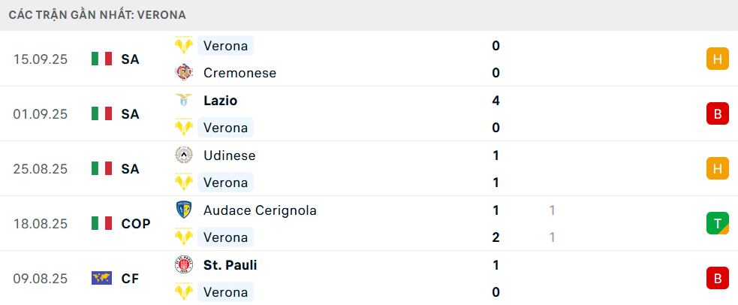Screen dimensions: 738x305
Task: Click the 'Các trận gần nhất: Verona' header
Action: 98,15
